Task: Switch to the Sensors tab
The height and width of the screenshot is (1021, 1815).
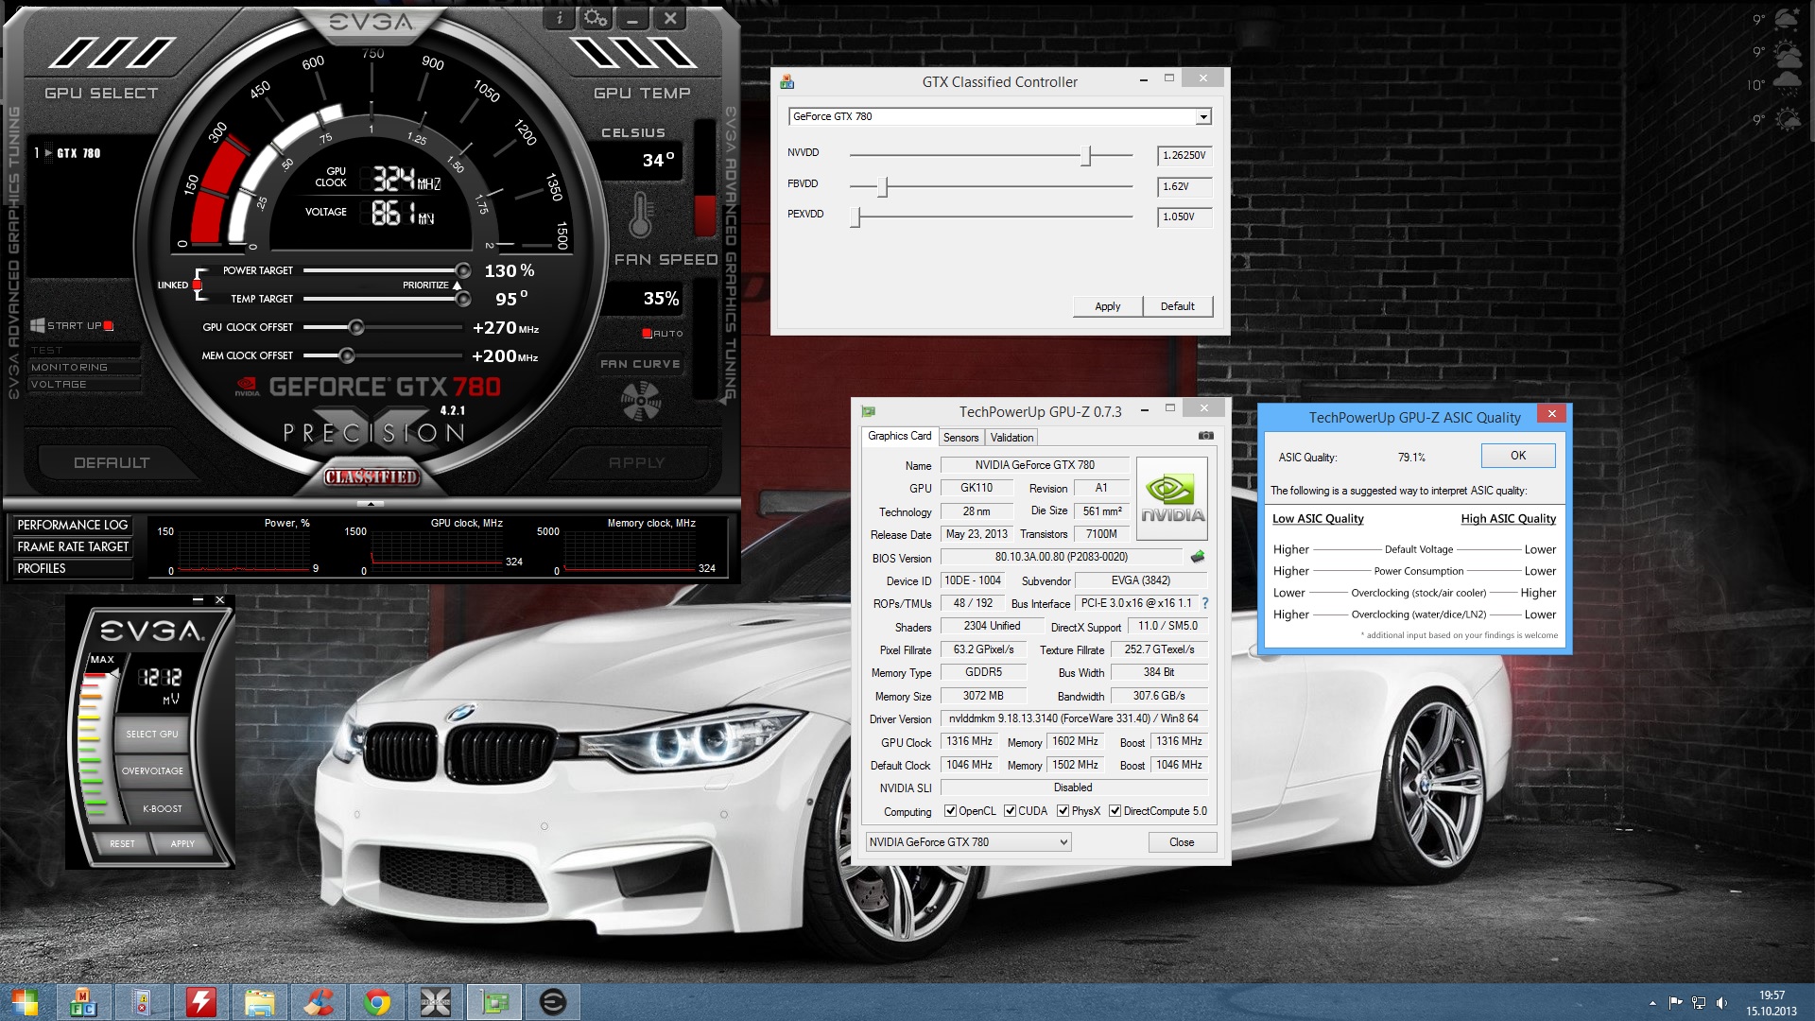Action: click(x=960, y=438)
